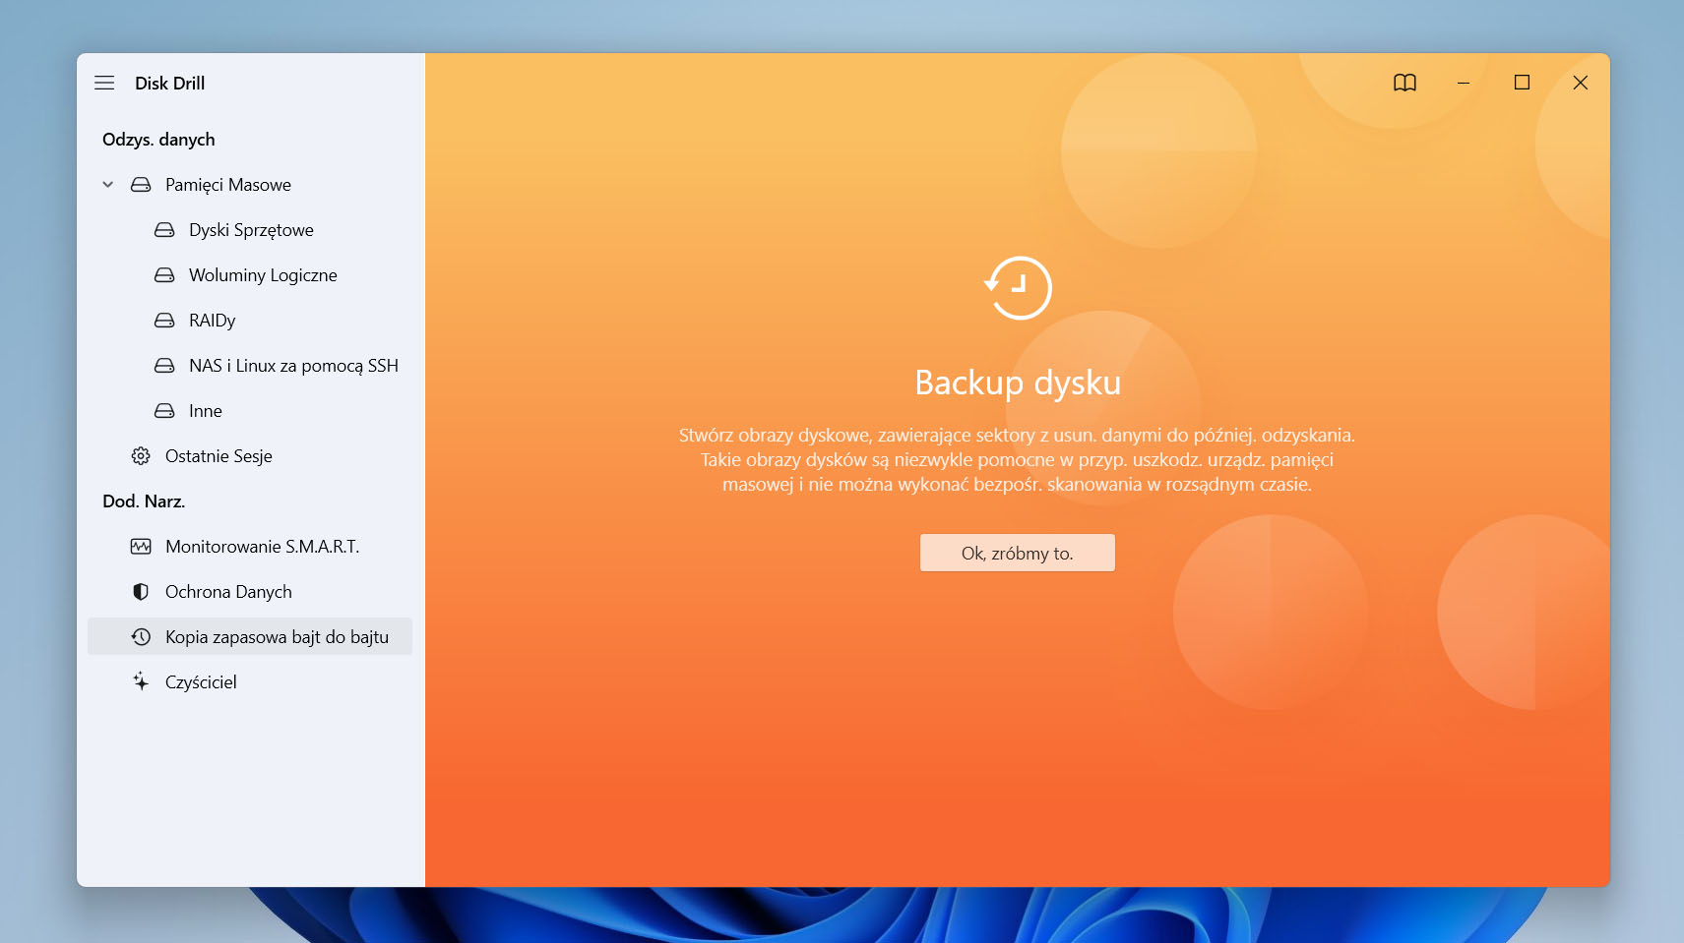
Task: Click the shield icon for Ochrona Danych
Action: coord(141,592)
